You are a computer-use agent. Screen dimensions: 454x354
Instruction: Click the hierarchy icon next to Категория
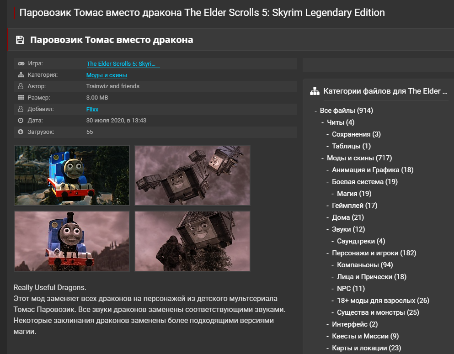(21, 74)
